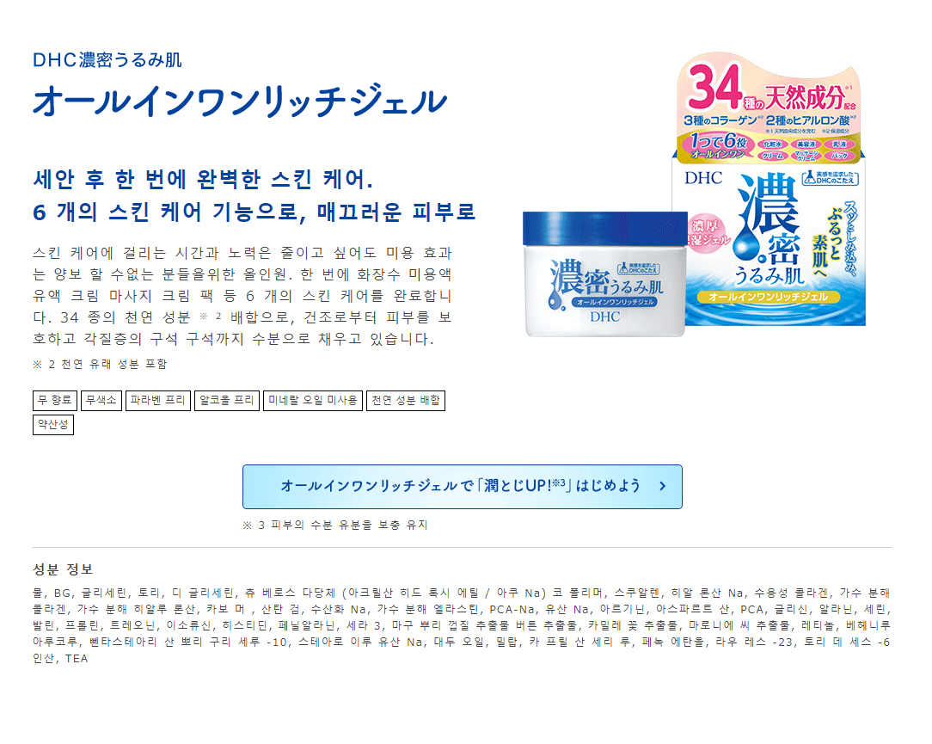The height and width of the screenshot is (744, 932).
Task: Select the 알코올 프리 tag
Action: click(x=226, y=400)
